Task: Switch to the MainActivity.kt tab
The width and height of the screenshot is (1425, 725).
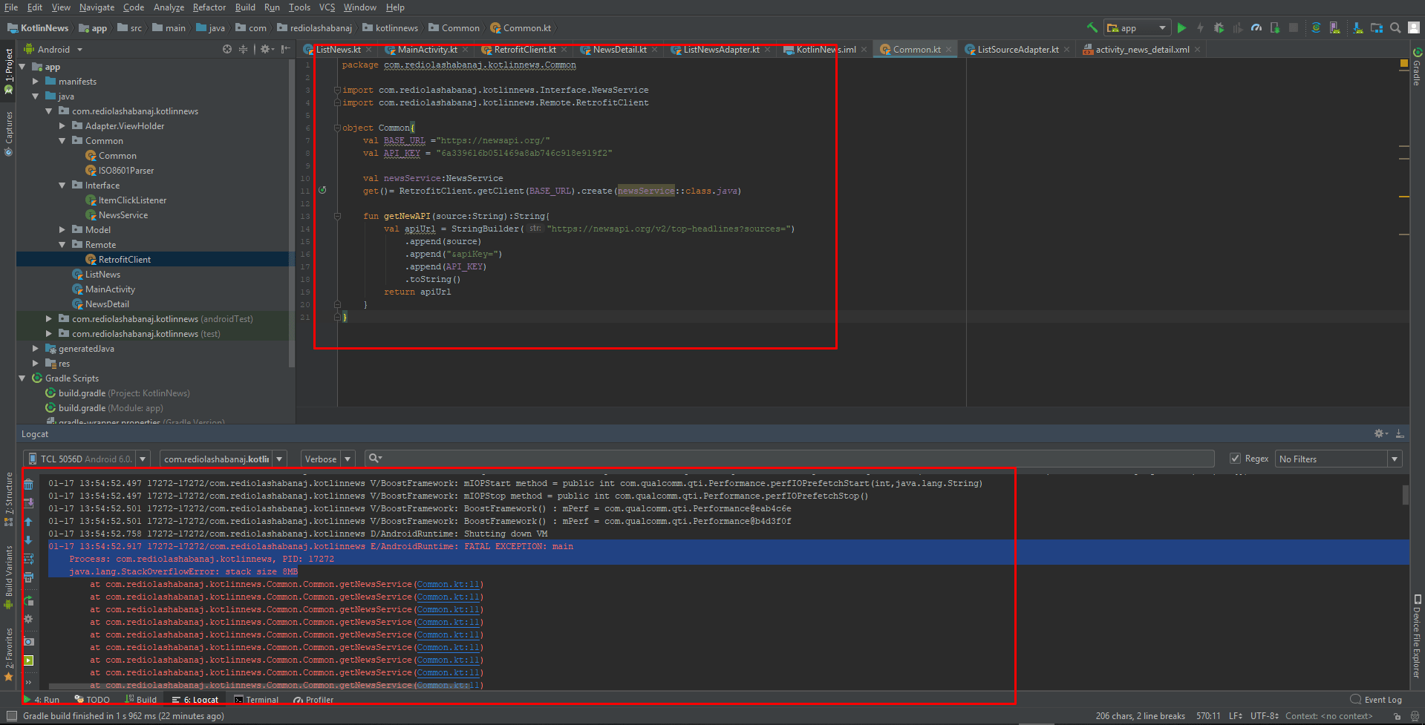Action: click(427, 49)
